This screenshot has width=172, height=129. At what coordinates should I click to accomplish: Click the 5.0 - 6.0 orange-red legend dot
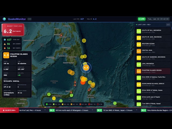point(80,104)
